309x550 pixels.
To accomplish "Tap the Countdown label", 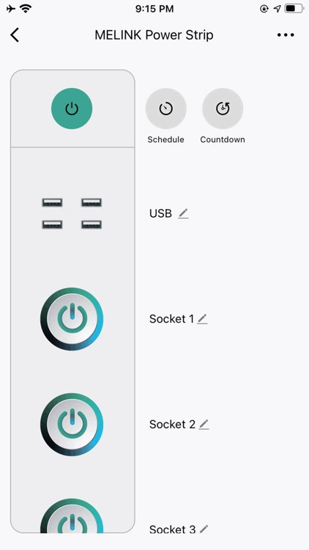I will point(223,139).
